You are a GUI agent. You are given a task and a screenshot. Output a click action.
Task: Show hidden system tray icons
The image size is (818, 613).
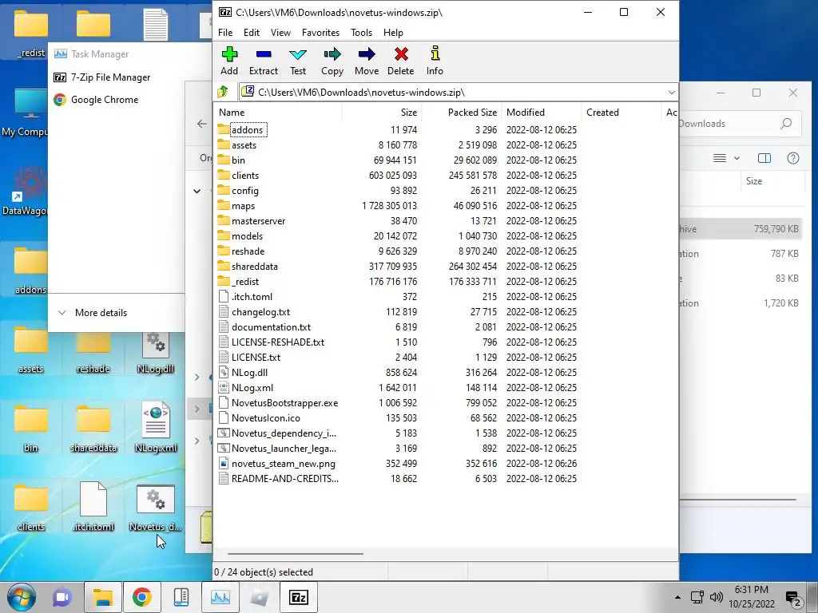677,597
